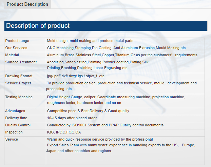Open the Product Description tab
This screenshot has height=167, width=211.
point(27,4)
